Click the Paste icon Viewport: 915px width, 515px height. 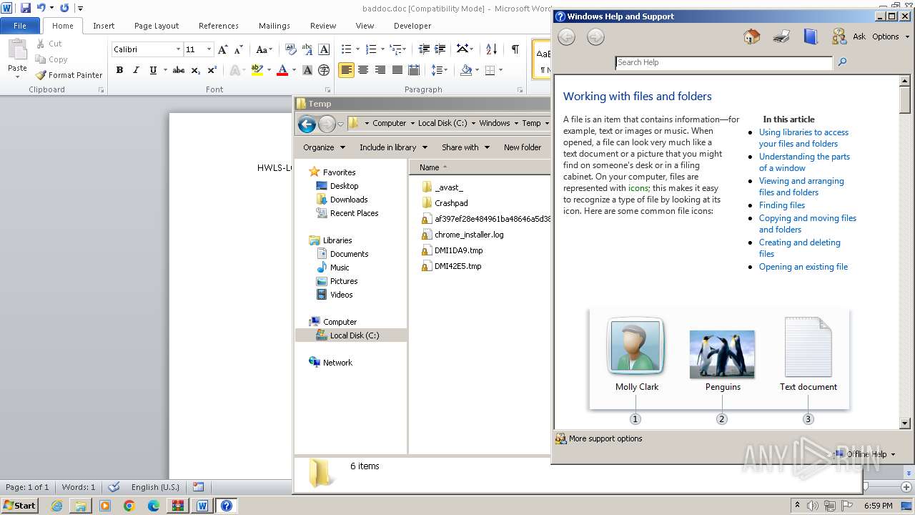(x=17, y=50)
